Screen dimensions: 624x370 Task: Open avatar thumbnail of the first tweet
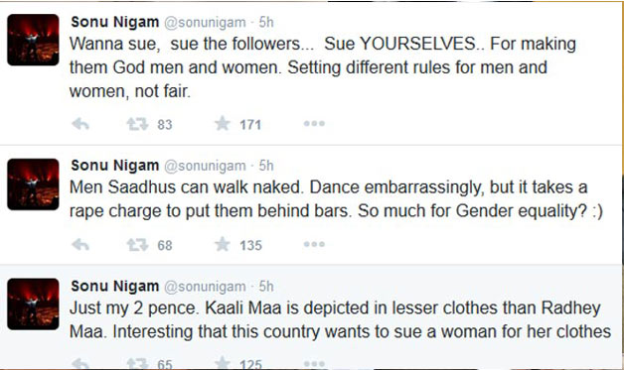[x=33, y=40]
